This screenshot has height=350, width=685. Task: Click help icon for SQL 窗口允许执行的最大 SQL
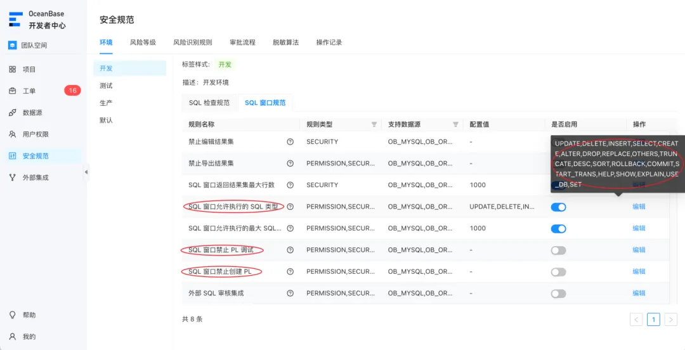pos(290,228)
